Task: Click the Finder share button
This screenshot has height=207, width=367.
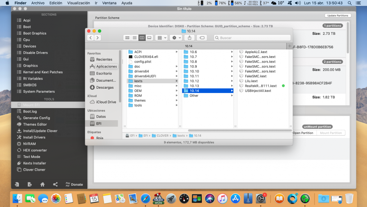Action: tap(190, 38)
